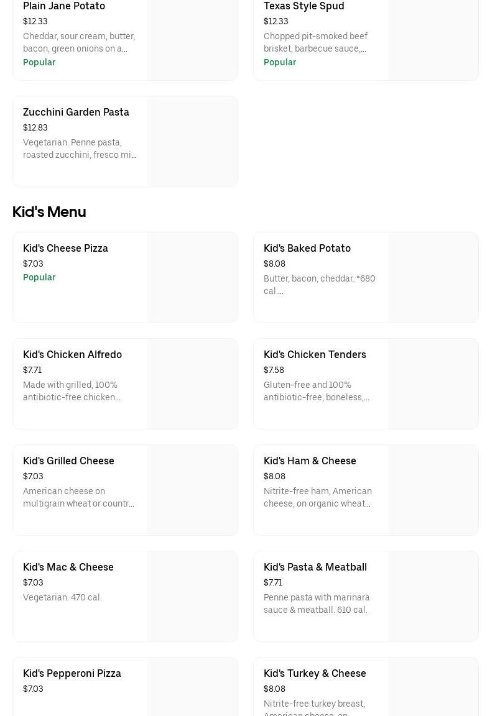Click the Kid's Baked Potato image thumbnail
This screenshot has width=500, height=716.
pyautogui.click(x=433, y=278)
